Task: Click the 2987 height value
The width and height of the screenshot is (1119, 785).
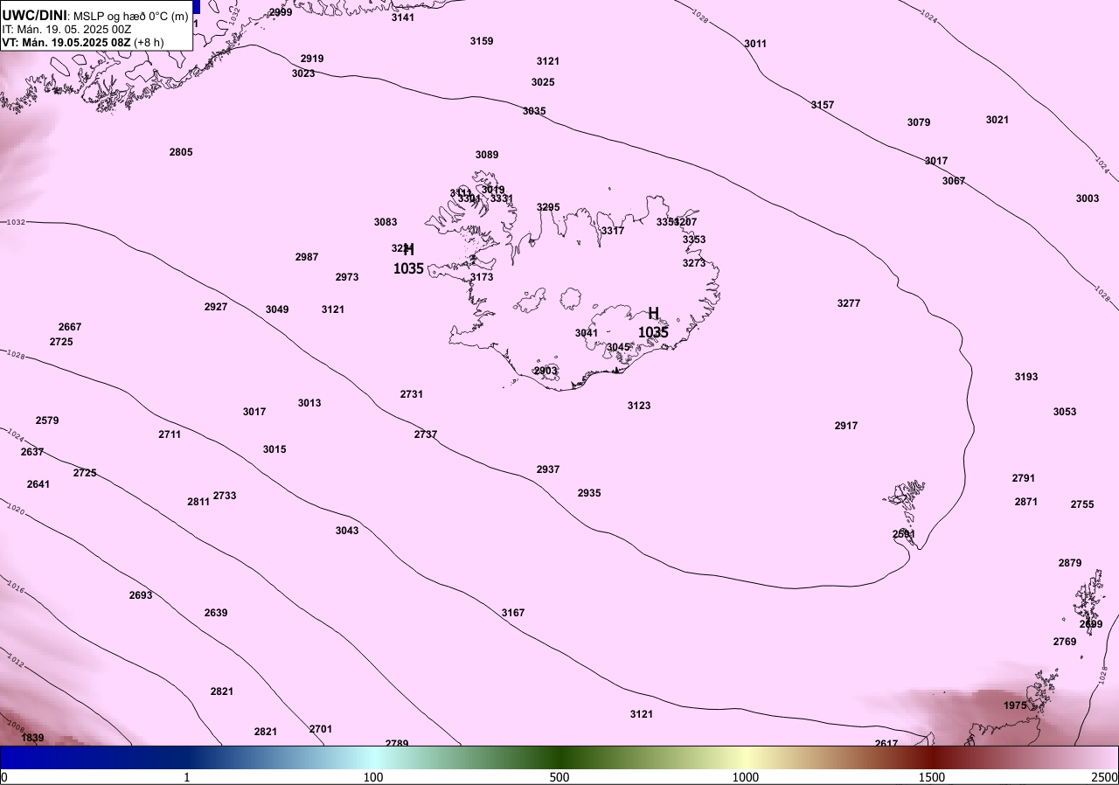Action: pyautogui.click(x=307, y=257)
